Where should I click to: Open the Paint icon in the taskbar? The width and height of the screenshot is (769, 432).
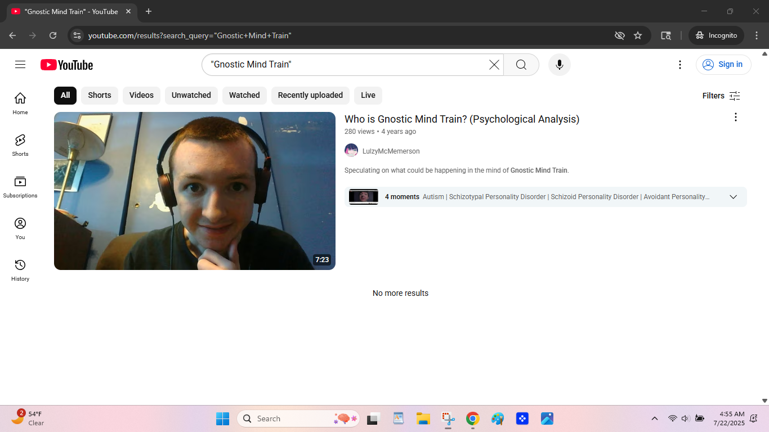pos(498,418)
